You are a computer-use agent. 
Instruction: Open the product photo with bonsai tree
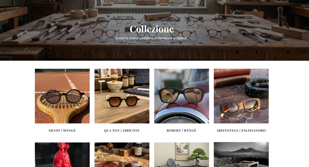[182, 155]
